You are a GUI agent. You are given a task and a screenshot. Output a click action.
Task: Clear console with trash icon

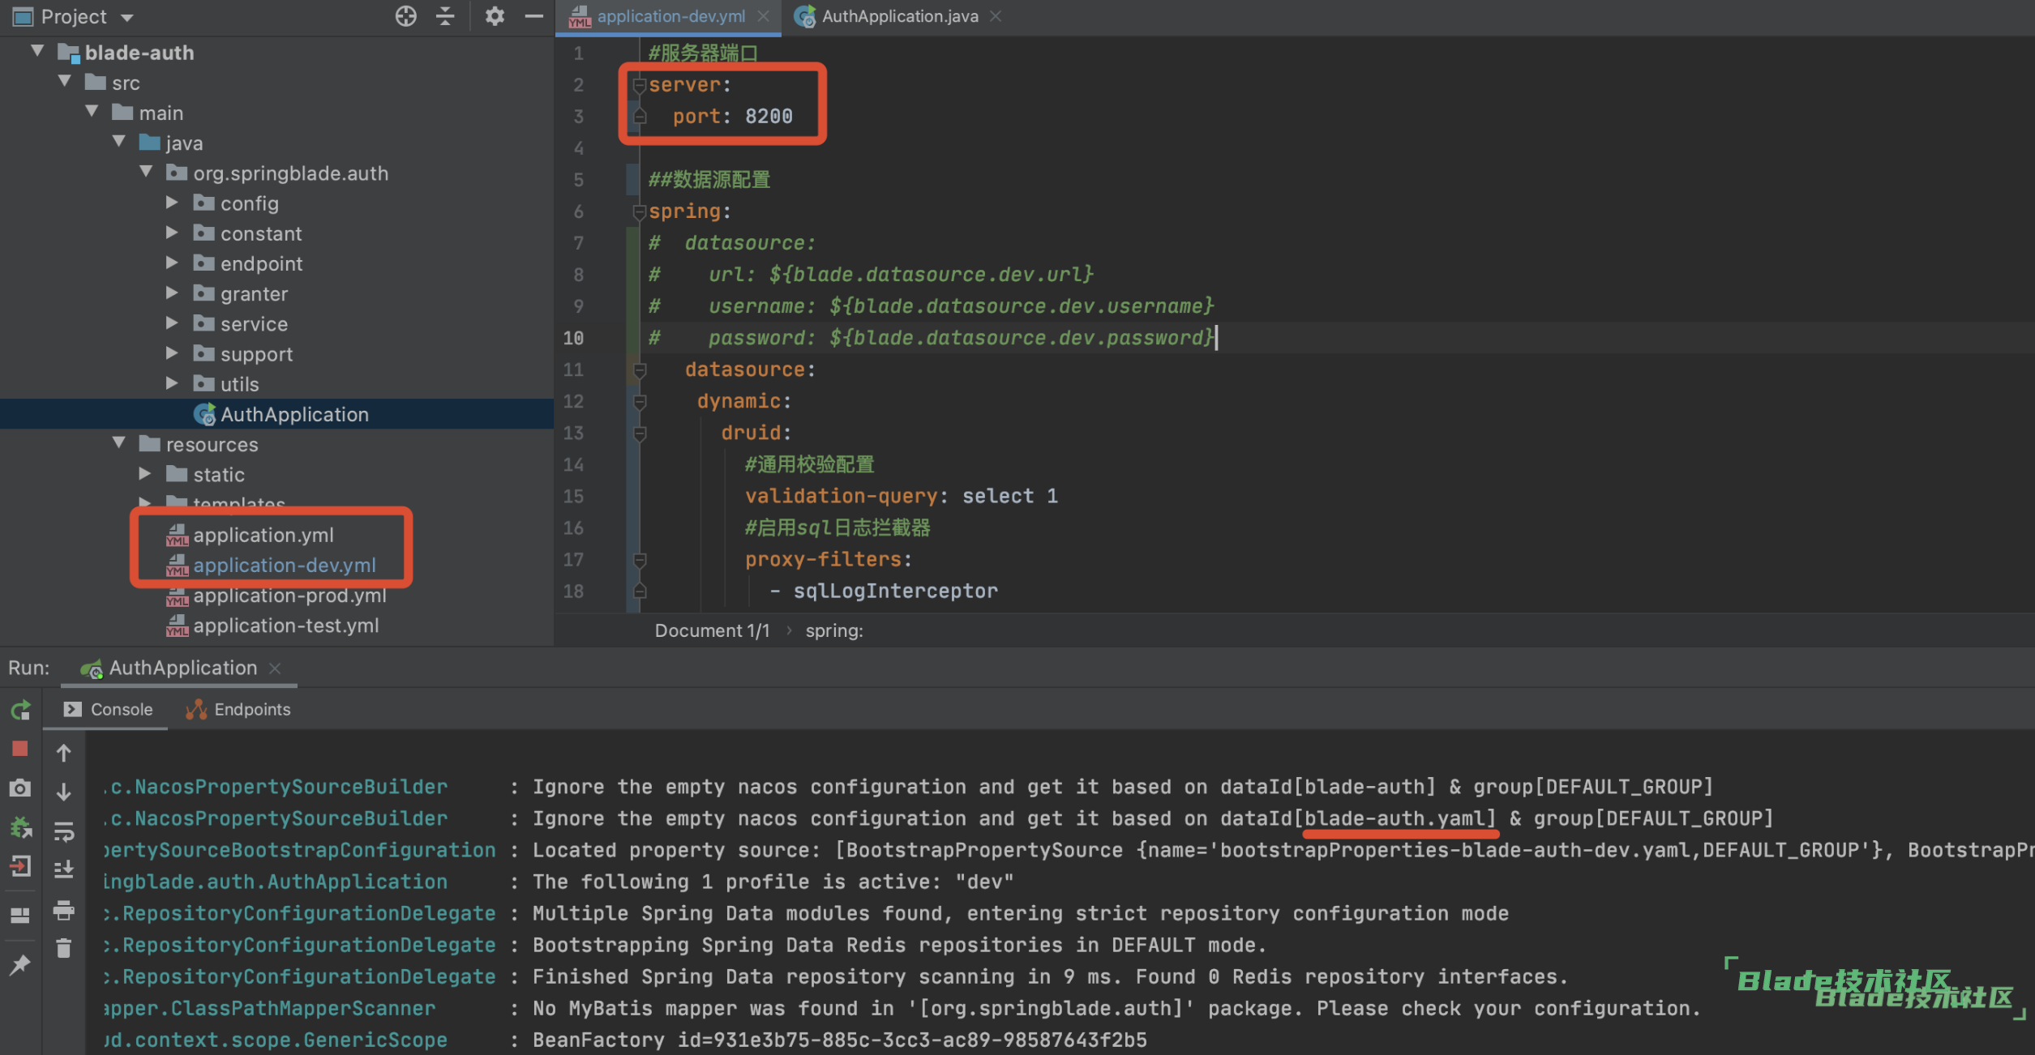click(63, 947)
